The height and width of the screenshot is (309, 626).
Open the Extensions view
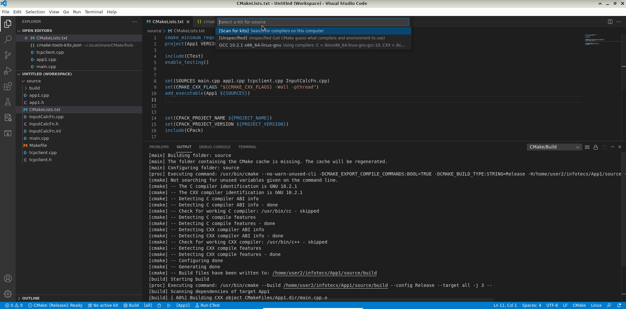coord(8,86)
